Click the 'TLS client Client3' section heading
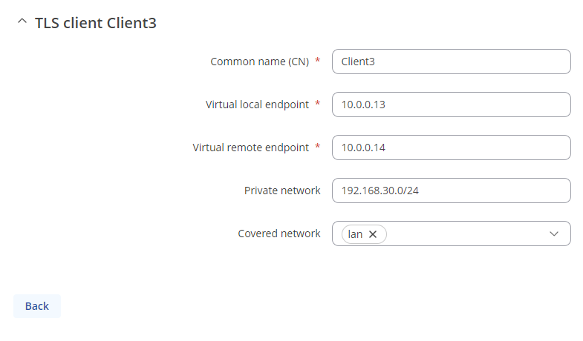The width and height of the screenshot is (583, 341). click(95, 23)
